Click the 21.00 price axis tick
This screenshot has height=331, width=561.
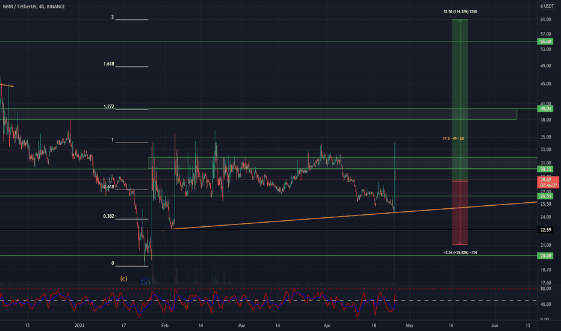[545, 245]
